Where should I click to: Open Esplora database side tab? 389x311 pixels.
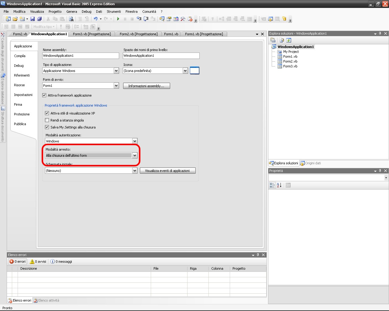(3, 89)
